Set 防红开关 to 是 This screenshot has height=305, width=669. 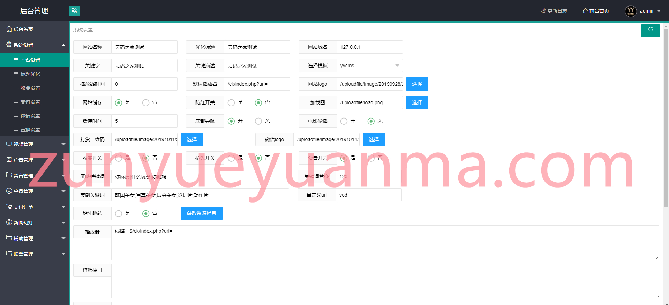click(x=231, y=102)
